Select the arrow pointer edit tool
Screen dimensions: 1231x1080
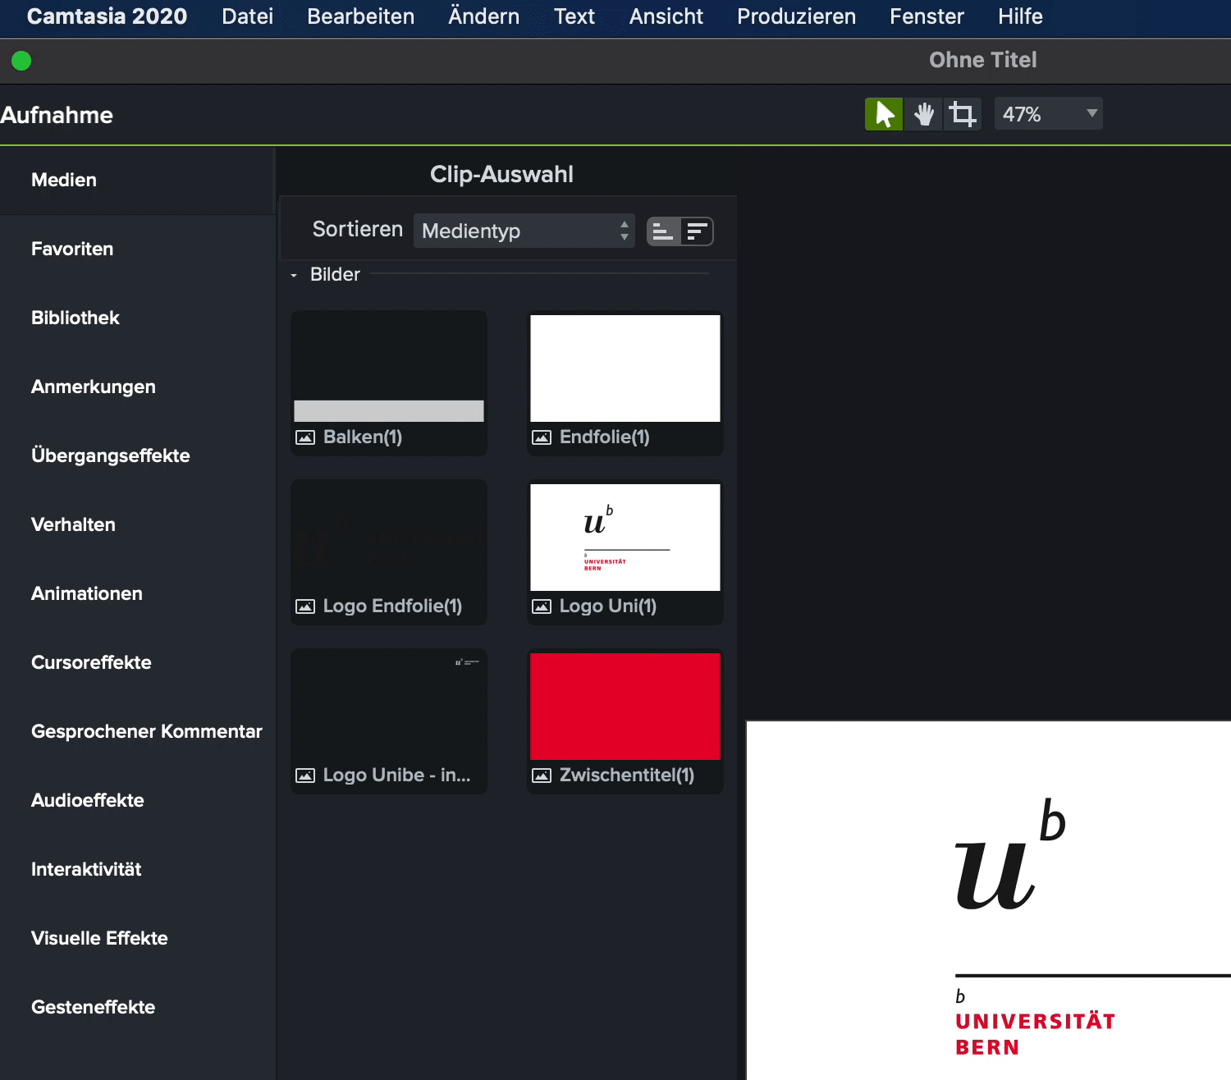pos(884,114)
